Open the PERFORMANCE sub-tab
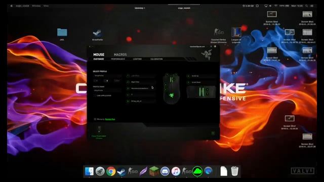The image size is (324, 182). coord(118,59)
